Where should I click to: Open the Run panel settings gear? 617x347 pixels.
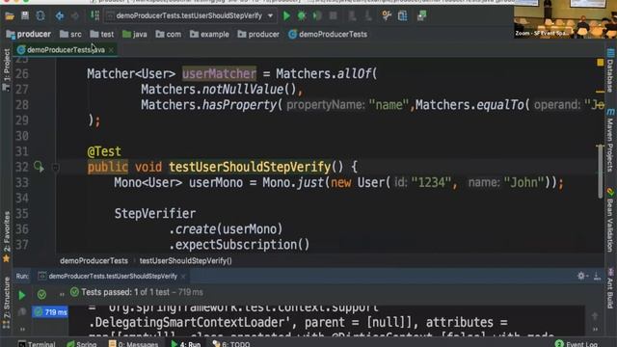point(581,276)
